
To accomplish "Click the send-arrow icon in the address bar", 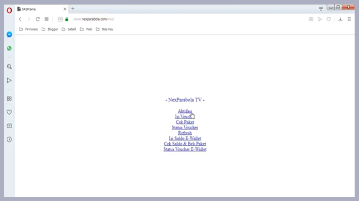I will point(320,19).
